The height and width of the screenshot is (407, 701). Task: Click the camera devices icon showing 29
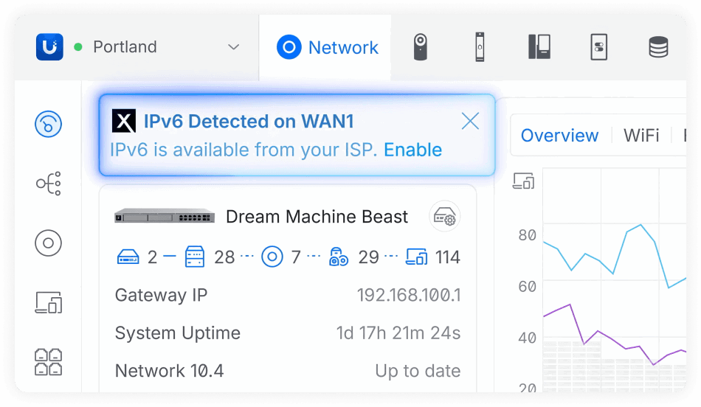339,257
